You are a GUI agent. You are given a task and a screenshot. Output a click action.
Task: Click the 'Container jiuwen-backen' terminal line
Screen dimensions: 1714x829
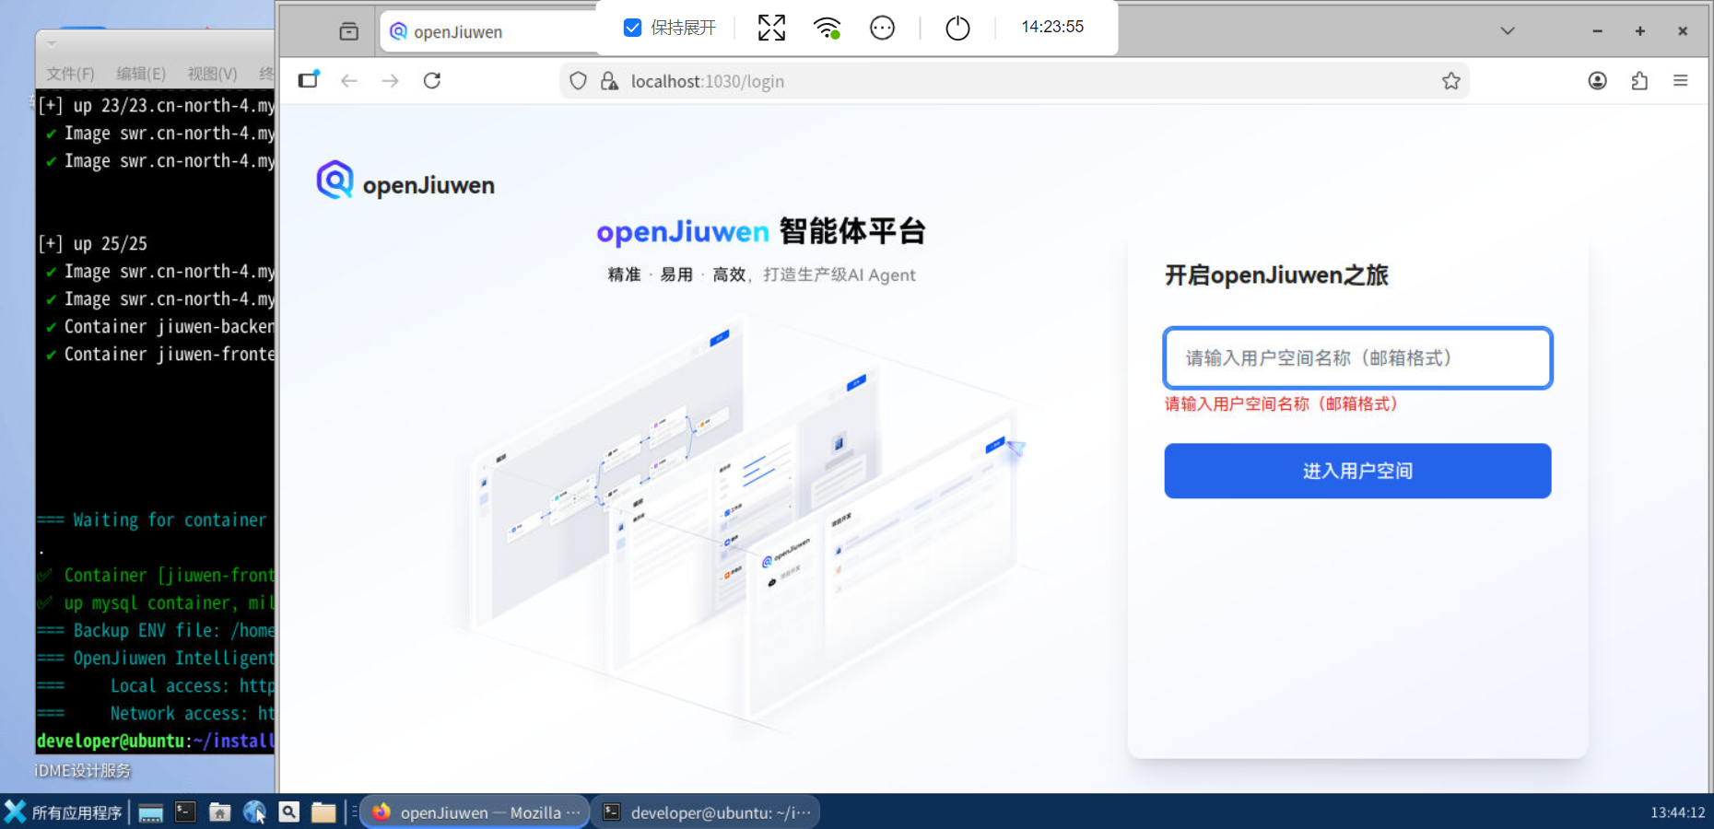click(x=160, y=326)
